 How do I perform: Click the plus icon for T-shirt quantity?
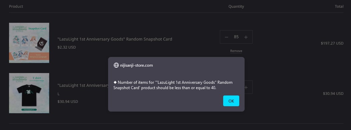(246, 87)
